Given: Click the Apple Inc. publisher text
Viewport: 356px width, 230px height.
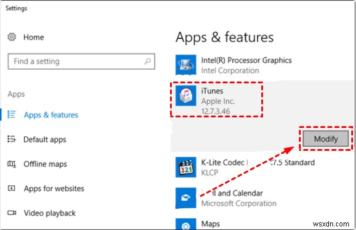Looking at the screenshot, I should point(218,101).
